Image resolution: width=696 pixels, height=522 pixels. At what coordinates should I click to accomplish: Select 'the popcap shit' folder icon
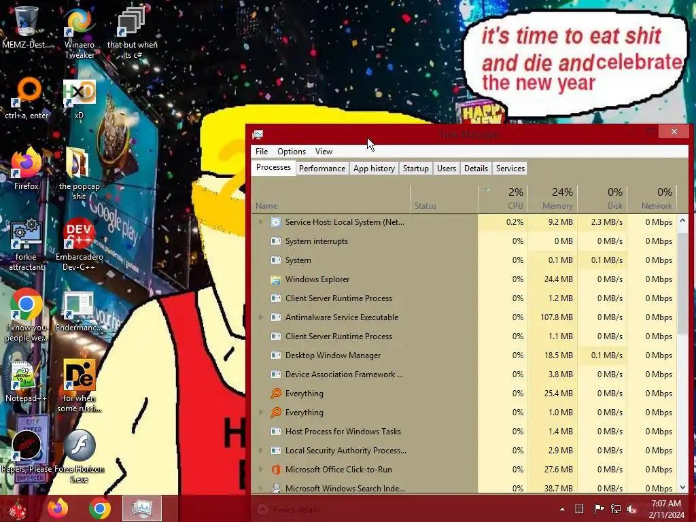point(79,174)
